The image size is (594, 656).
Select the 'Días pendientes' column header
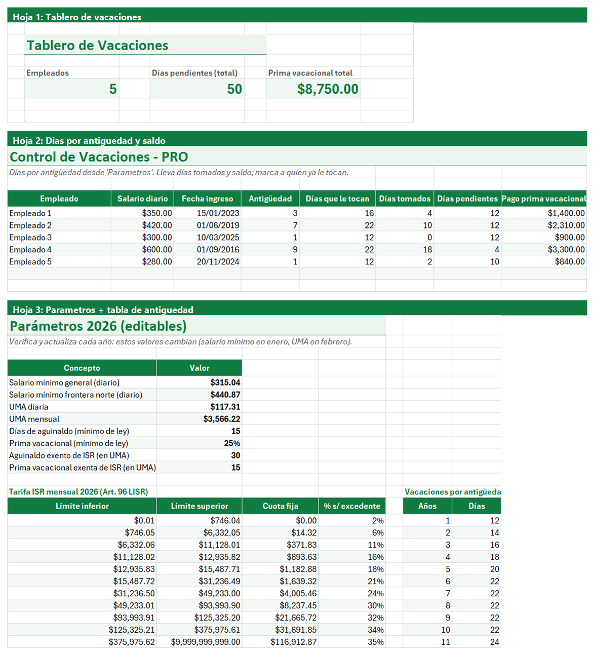click(467, 199)
